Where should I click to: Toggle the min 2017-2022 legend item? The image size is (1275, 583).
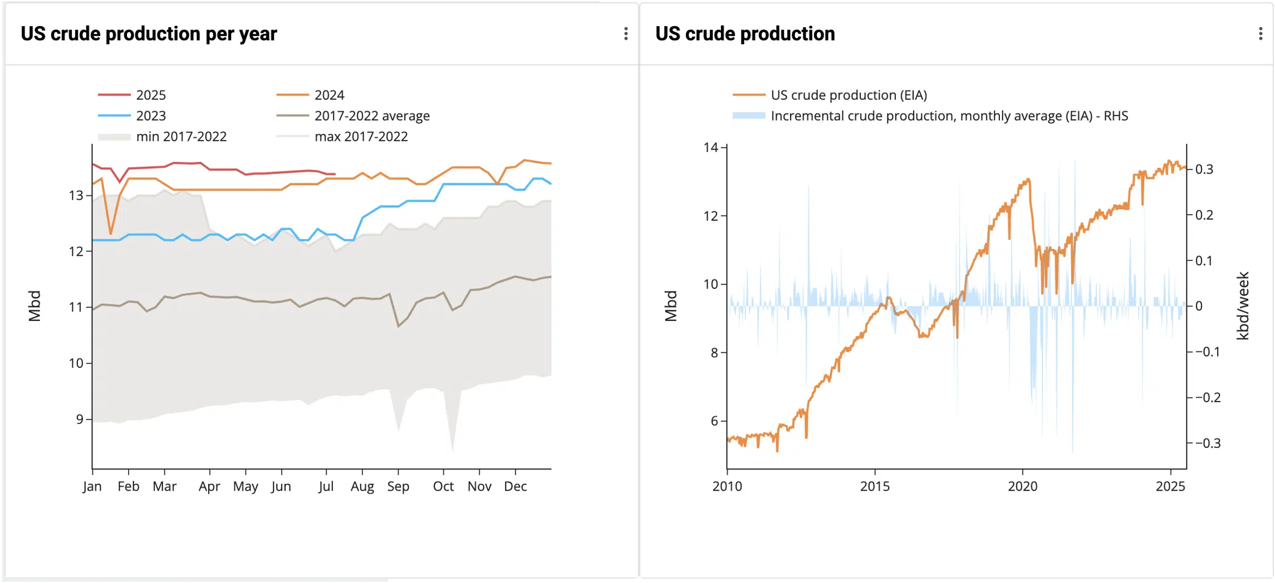162,136
